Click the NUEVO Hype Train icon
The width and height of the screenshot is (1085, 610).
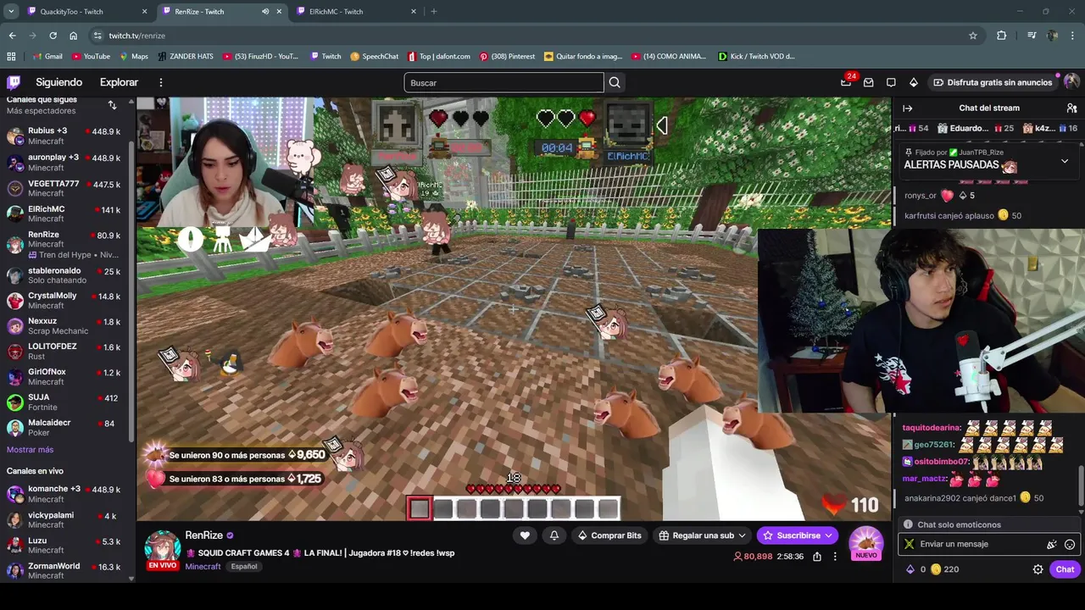[865, 543]
